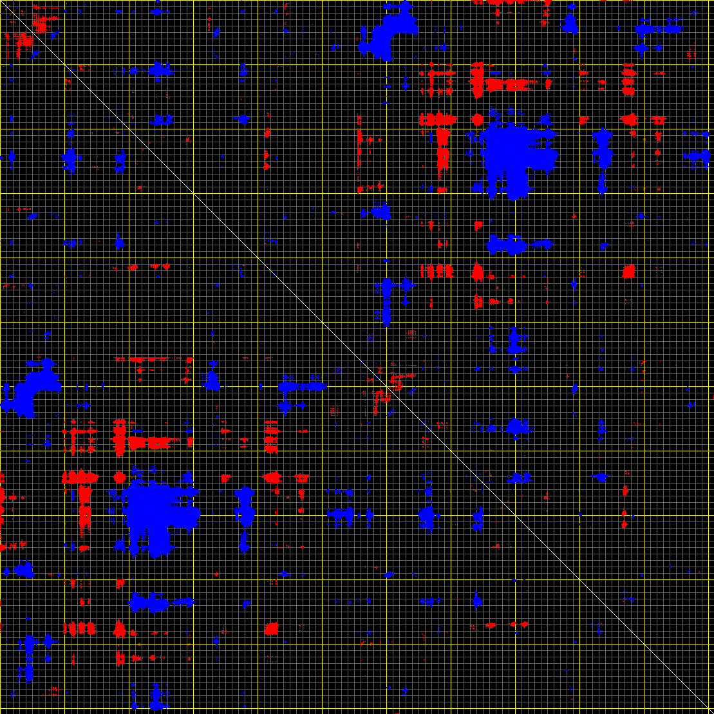Image resolution: width=714 pixels, height=714 pixels.
Task: Pick the round red dot left of the lower-left blue cluster
Action: tap(119, 478)
